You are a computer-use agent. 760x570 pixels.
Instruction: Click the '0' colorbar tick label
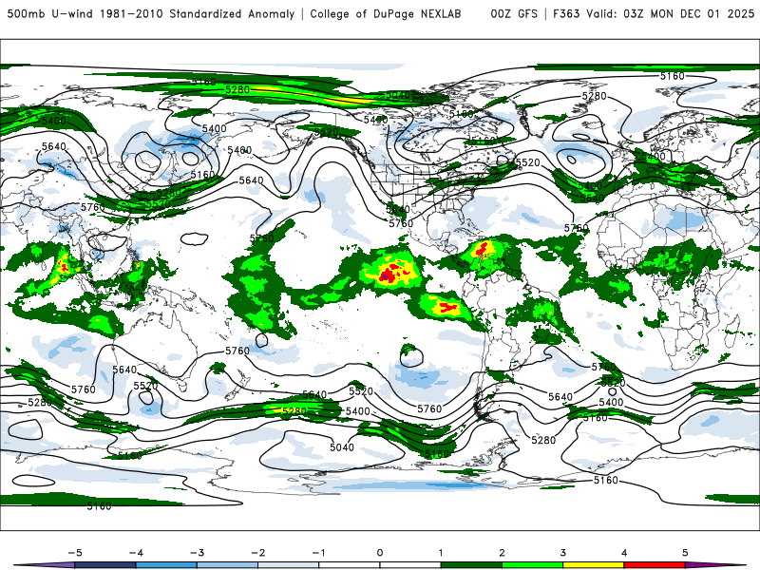click(x=380, y=553)
